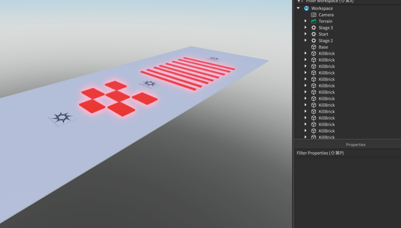The image size is (401, 228).
Task: Select the Stage 3 label
Action: tap(325, 28)
